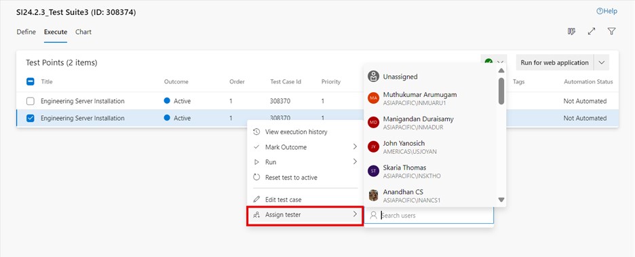Assign to John Yanosich
The width and height of the screenshot is (635, 257).
(431, 146)
